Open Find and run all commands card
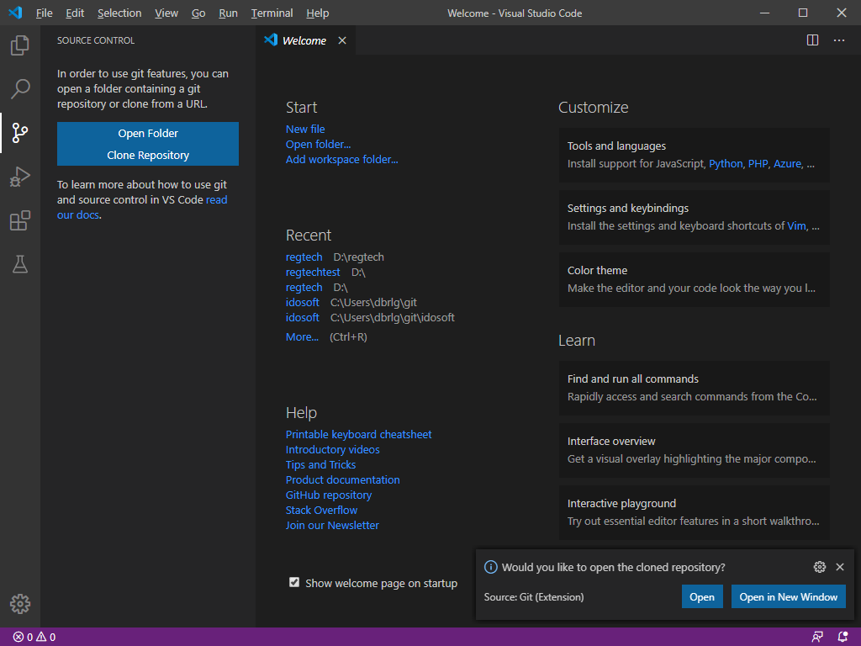The height and width of the screenshot is (646, 861). point(694,388)
